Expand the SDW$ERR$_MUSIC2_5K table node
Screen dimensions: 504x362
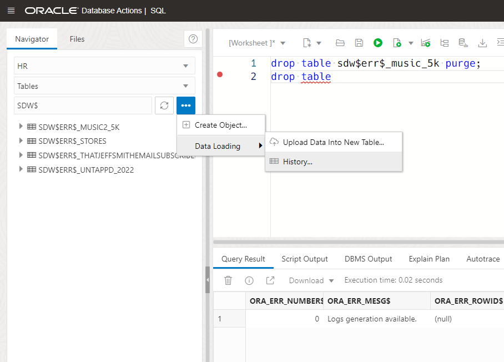21,126
